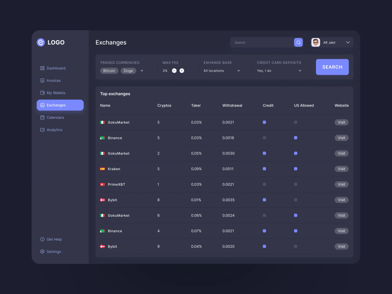Click the Analytics icon in sidebar
This screenshot has width=392, height=294.
[x=42, y=130]
